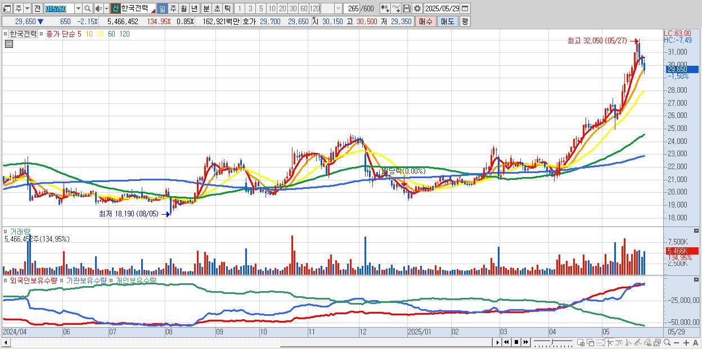Toggle the 신 button beside stock name
The width and height of the screenshot is (702, 349).
(x=115, y=8)
